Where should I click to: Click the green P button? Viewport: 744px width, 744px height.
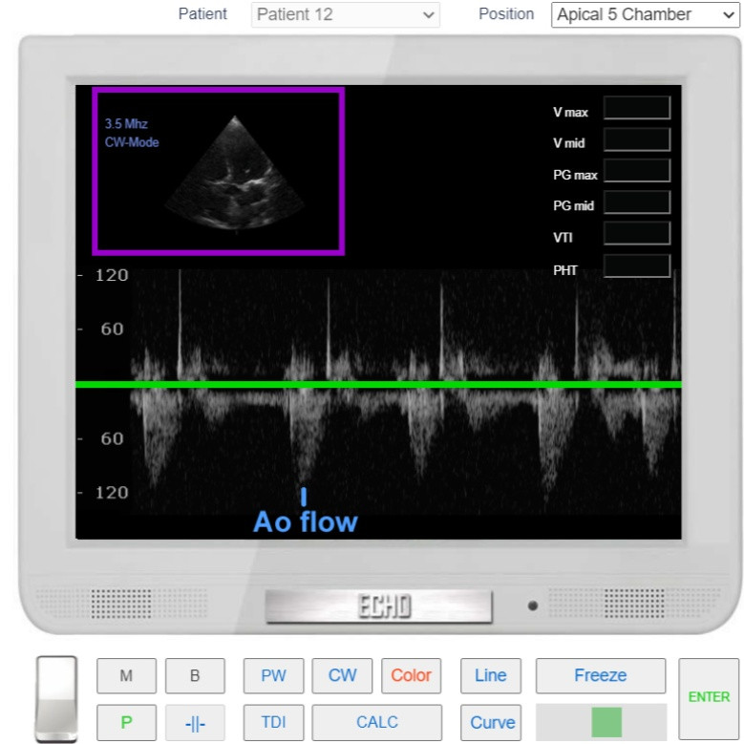[126, 723]
